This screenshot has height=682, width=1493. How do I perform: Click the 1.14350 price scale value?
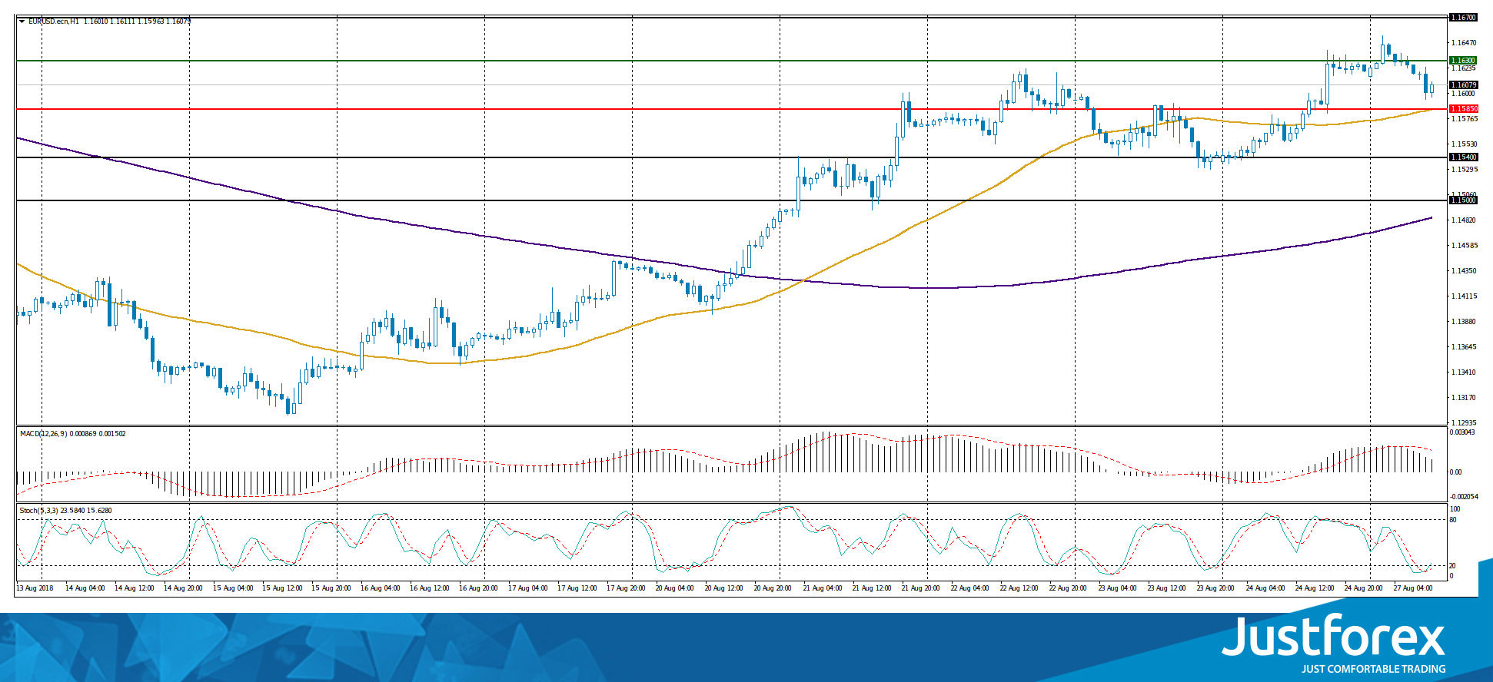(x=1463, y=271)
